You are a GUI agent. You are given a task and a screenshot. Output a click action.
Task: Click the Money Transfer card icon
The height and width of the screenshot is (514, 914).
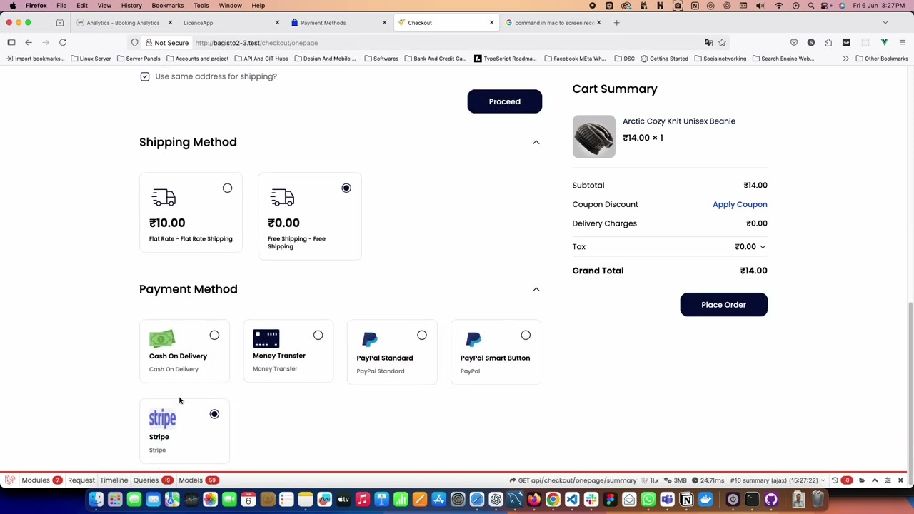pos(266,338)
